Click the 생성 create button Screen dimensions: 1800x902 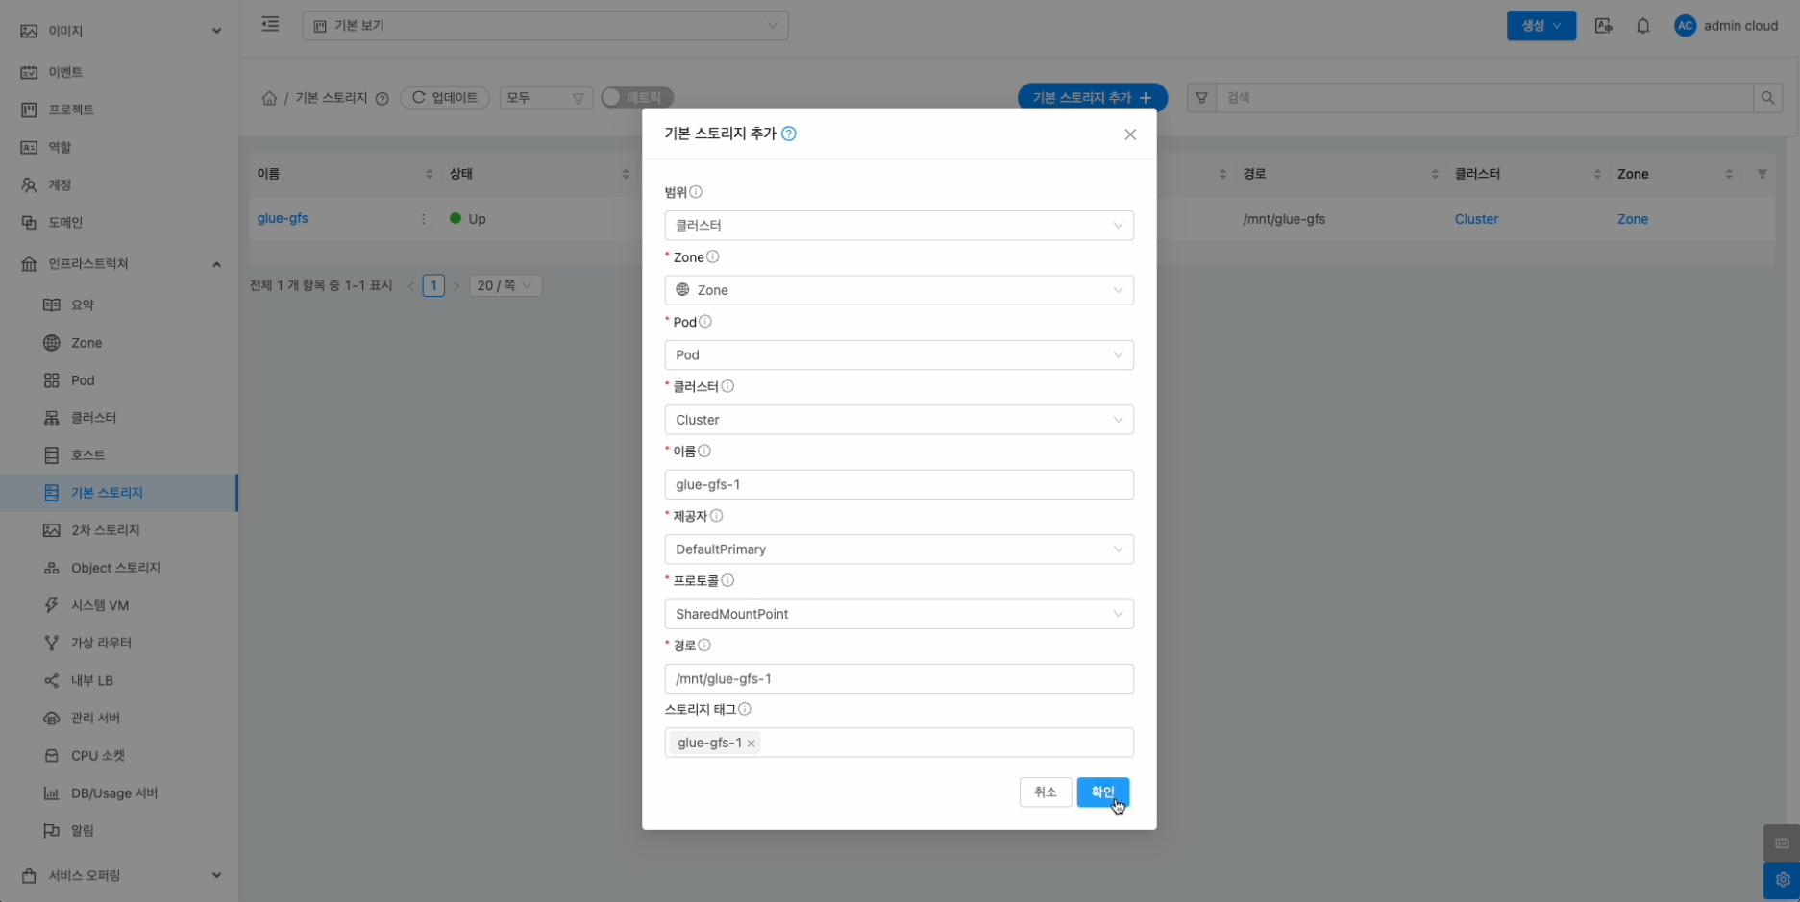[1541, 26]
